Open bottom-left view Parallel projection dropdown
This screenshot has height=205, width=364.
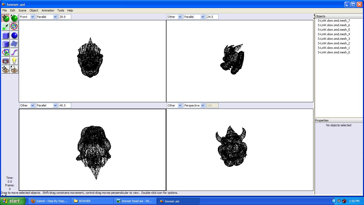(47, 105)
